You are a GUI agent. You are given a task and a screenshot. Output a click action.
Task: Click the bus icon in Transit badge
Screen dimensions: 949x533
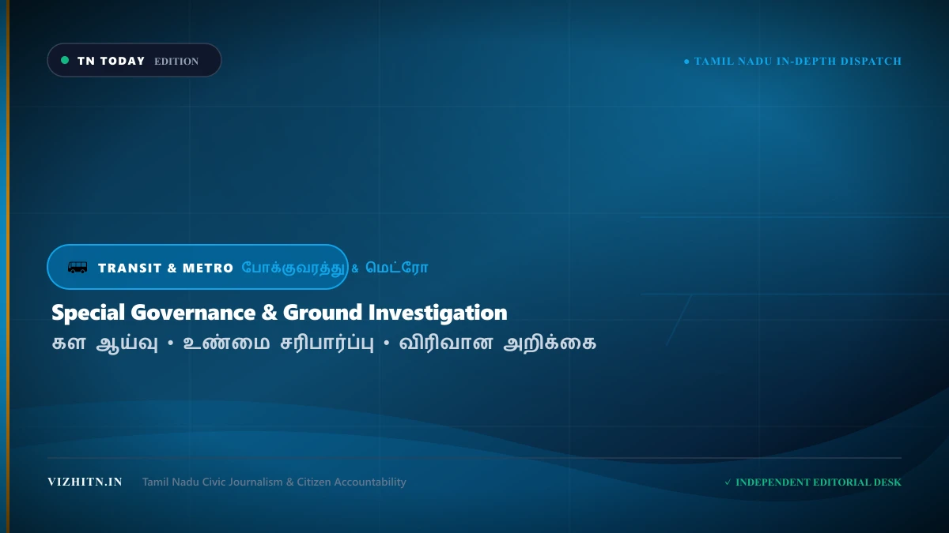pos(78,268)
